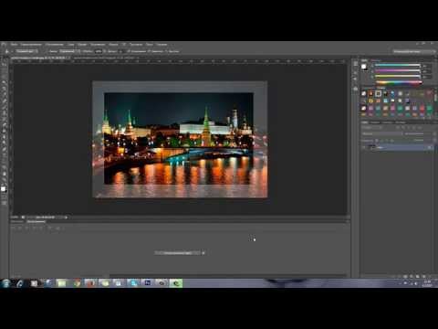Change screen mode icon at the toolbox bottom
This screenshot has width=438, height=329.
pyautogui.click(x=5, y=203)
